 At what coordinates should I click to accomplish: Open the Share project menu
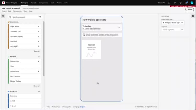[x=25, y=11]
